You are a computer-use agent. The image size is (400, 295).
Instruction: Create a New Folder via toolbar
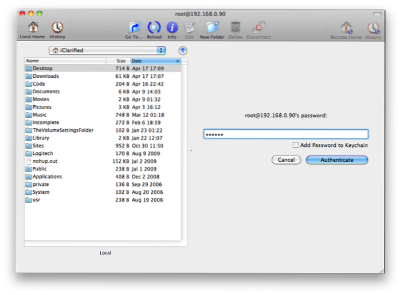212,27
